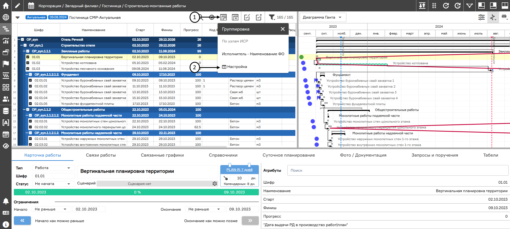Toggle the links display icon on Gantt
Viewport: 510px width, 229px height.
tap(493, 18)
